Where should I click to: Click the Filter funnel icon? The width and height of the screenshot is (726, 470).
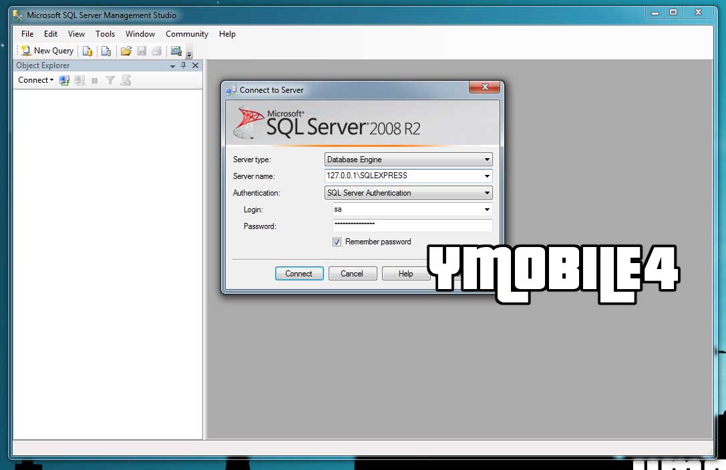coord(110,81)
